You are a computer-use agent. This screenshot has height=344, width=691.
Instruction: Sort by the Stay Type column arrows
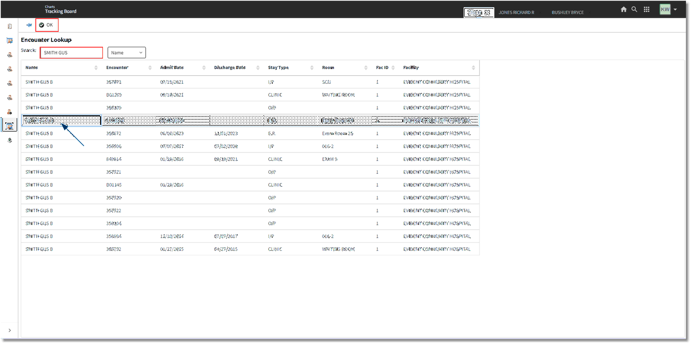pyautogui.click(x=312, y=68)
